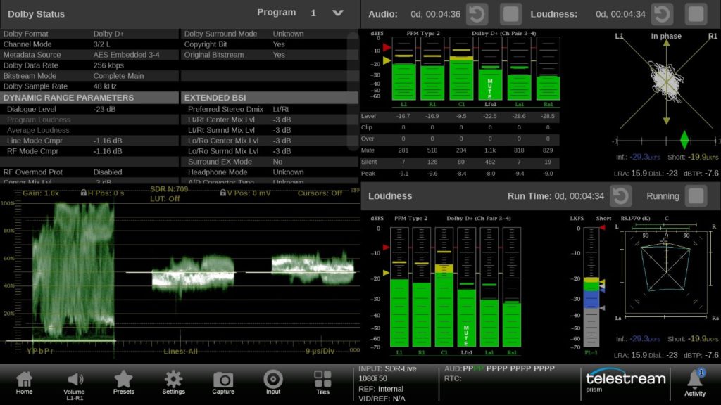The height and width of the screenshot is (405, 721).
Task: Open the Dolby Status panel title
Action: (37, 14)
